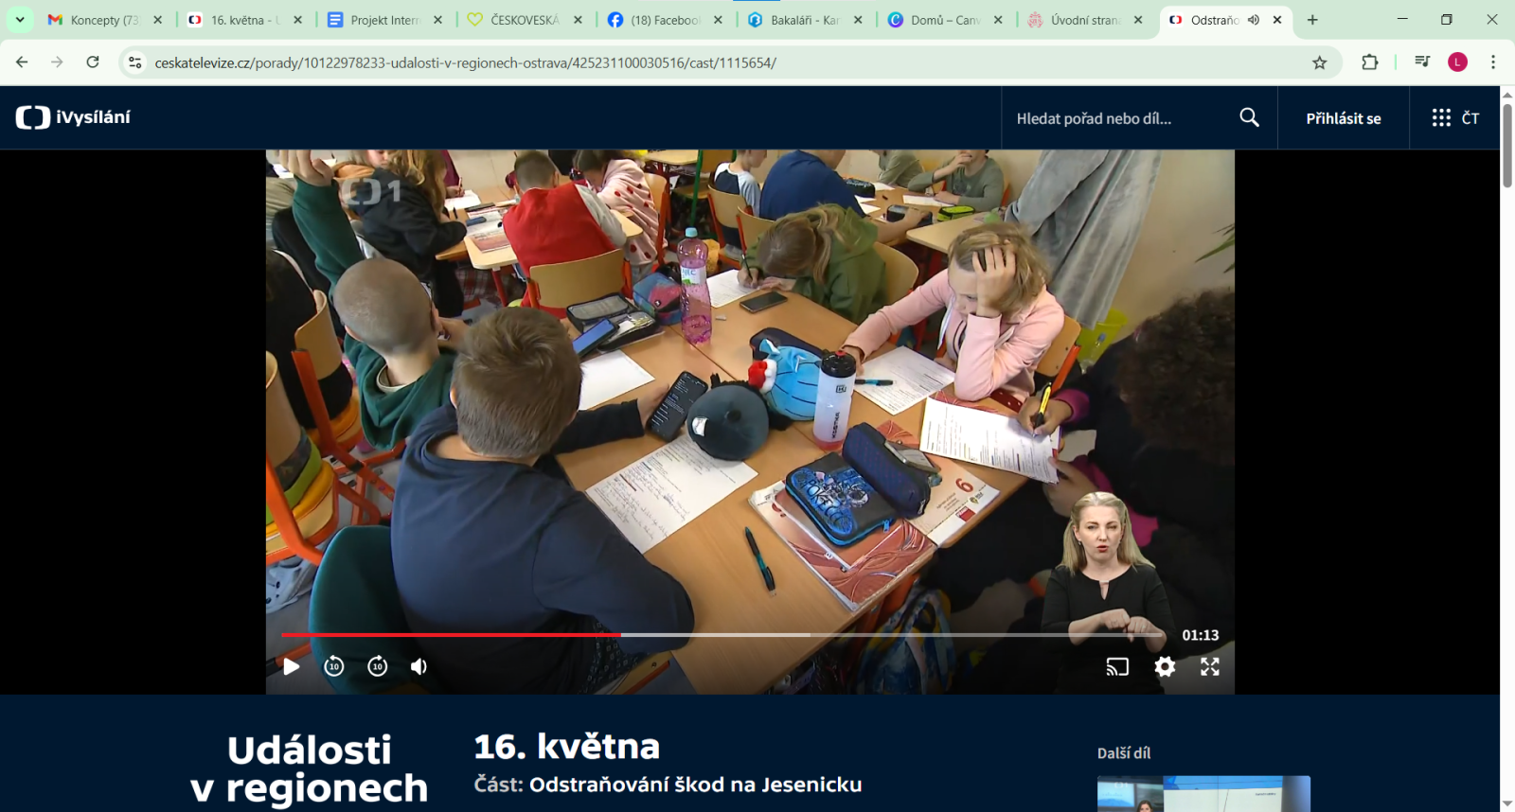This screenshot has height=812, width=1515.
Task: Rewind video by 10 seconds
Action: pos(334,666)
